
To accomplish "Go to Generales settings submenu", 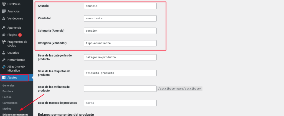I will (x=9, y=86).
